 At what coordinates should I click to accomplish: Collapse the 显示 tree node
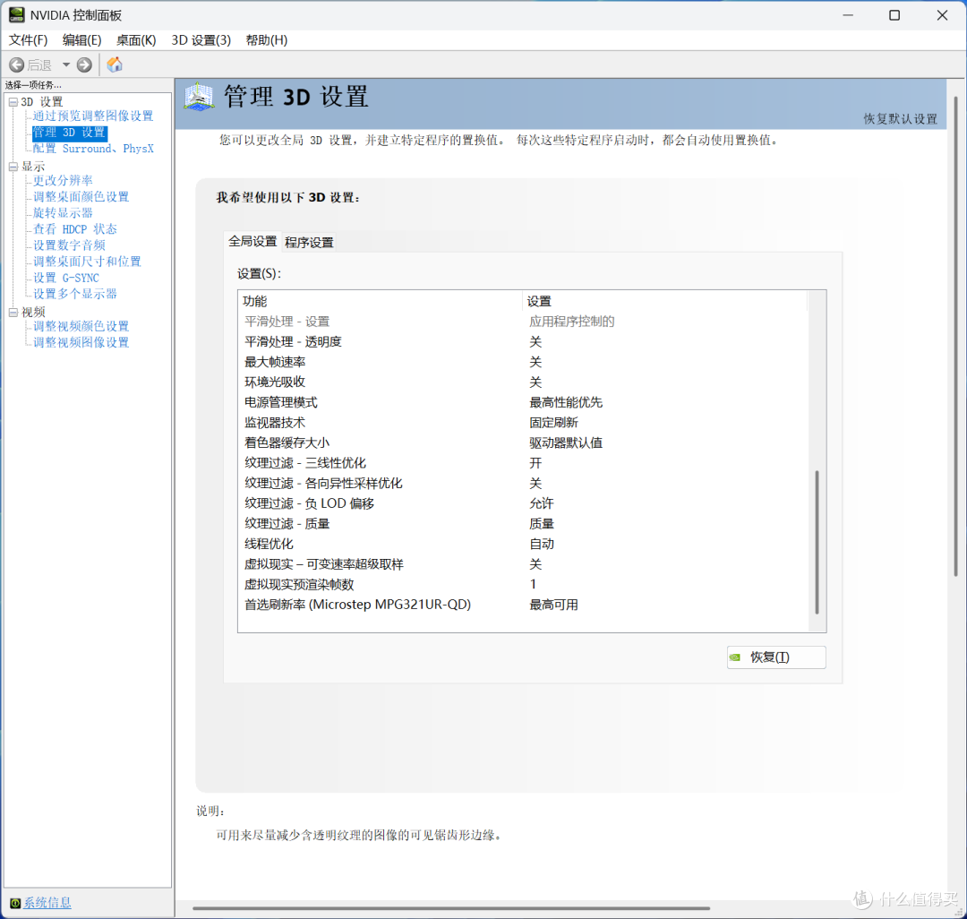(13, 167)
